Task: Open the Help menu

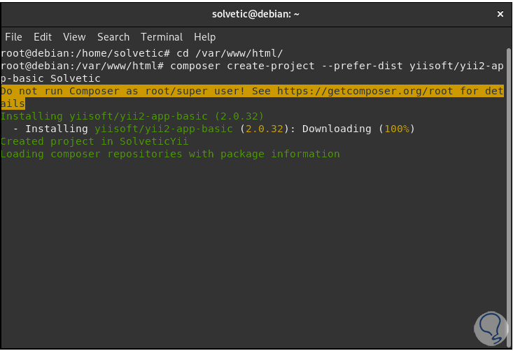Action: coord(205,37)
